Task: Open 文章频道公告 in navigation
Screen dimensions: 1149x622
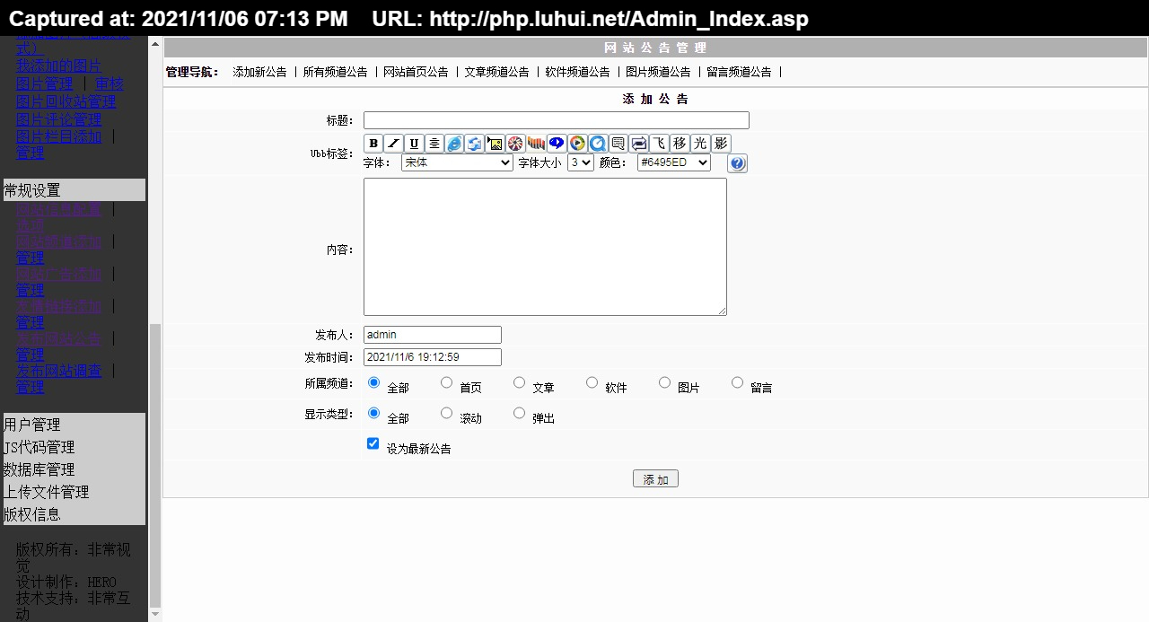Action: [496, 72]
